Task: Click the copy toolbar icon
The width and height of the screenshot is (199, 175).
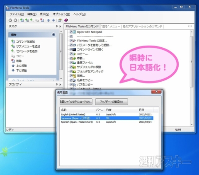Action: tap(37, 20)
